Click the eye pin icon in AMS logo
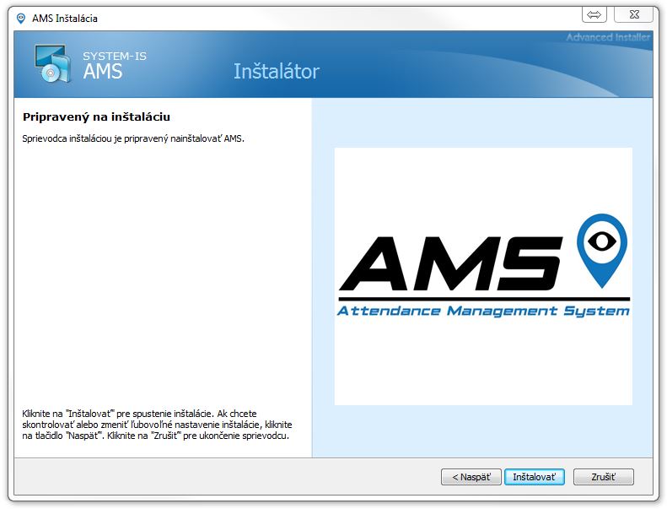 click(x=601, y=250)
